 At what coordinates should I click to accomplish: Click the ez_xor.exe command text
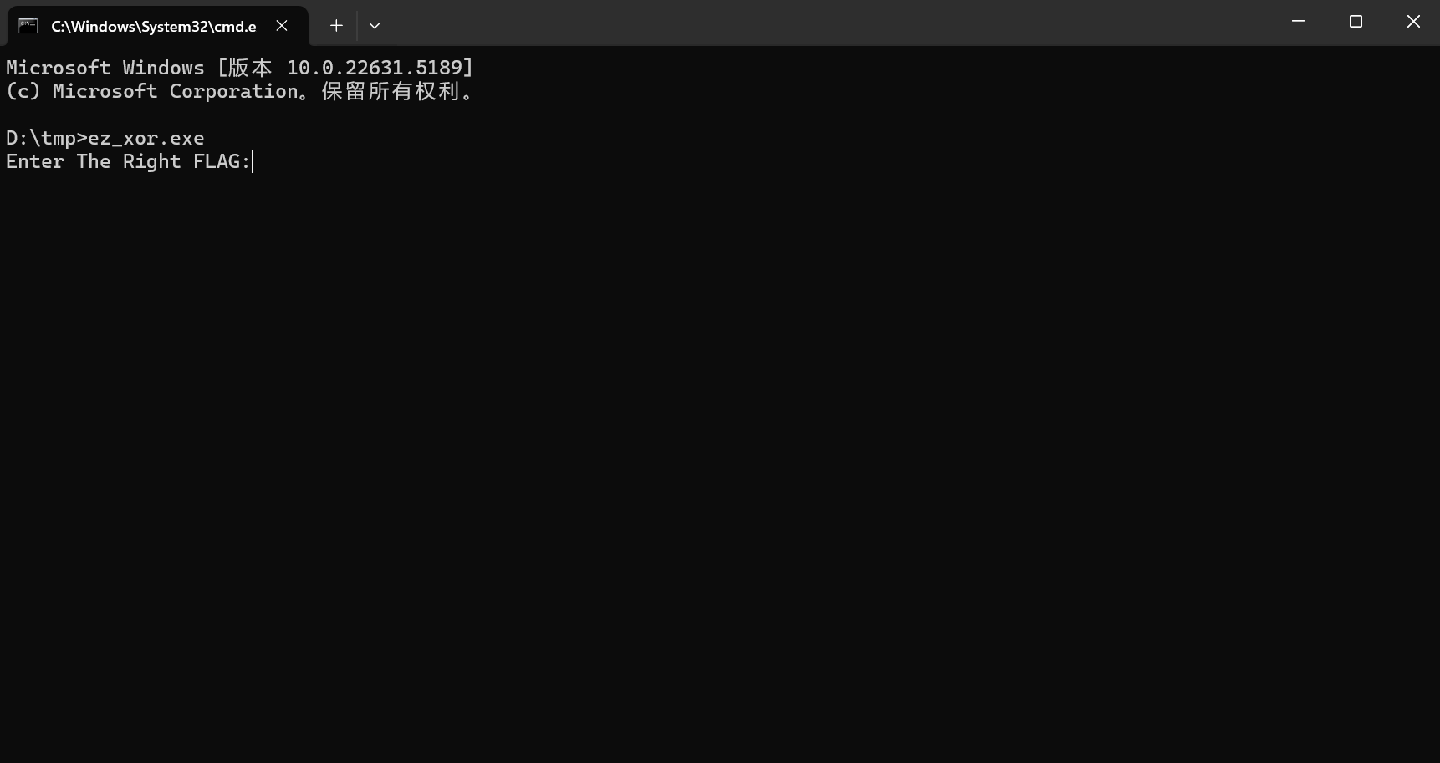click(x=146, y=138)
